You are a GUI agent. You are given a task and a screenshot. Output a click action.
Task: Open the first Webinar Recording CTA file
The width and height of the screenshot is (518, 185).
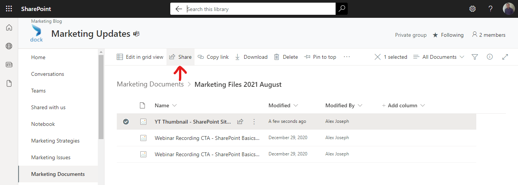pos(207,138)
